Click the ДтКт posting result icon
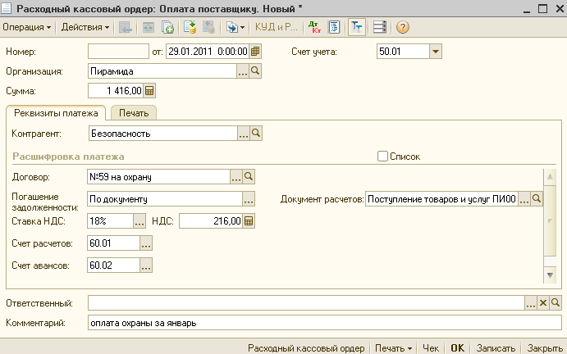 (x=315, y=27)
